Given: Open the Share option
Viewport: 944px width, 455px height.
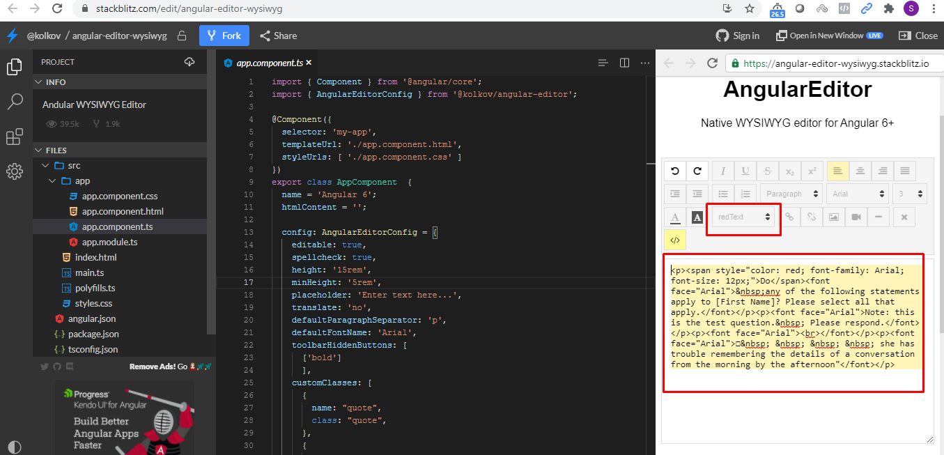Looking at the screenshot, I should coord(278,36).
